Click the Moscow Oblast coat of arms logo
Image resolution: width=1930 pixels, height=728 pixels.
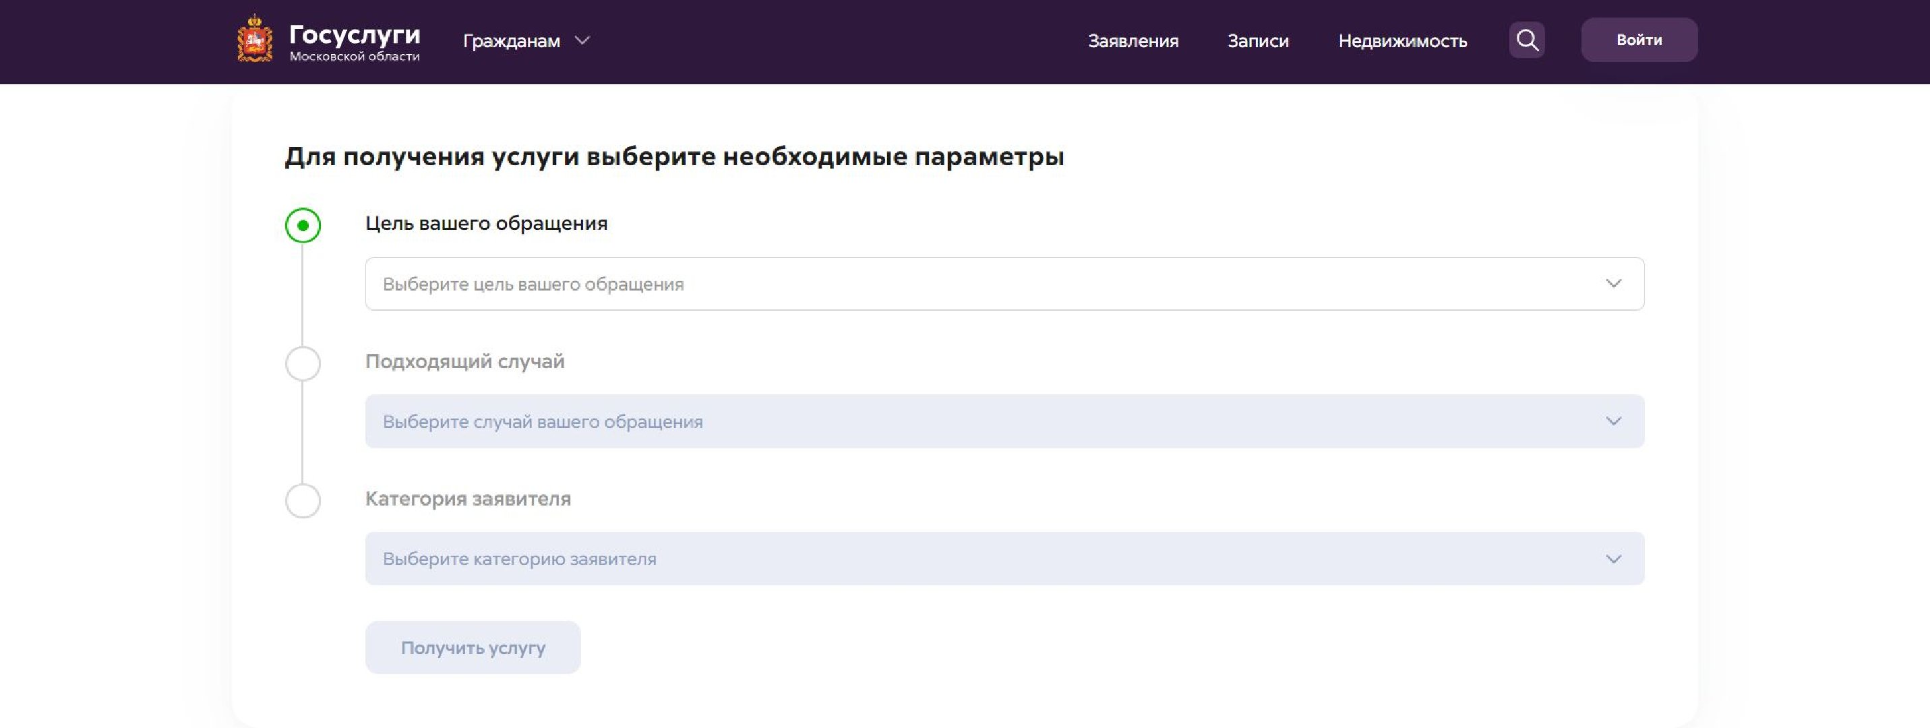click(x=255, y=40)
